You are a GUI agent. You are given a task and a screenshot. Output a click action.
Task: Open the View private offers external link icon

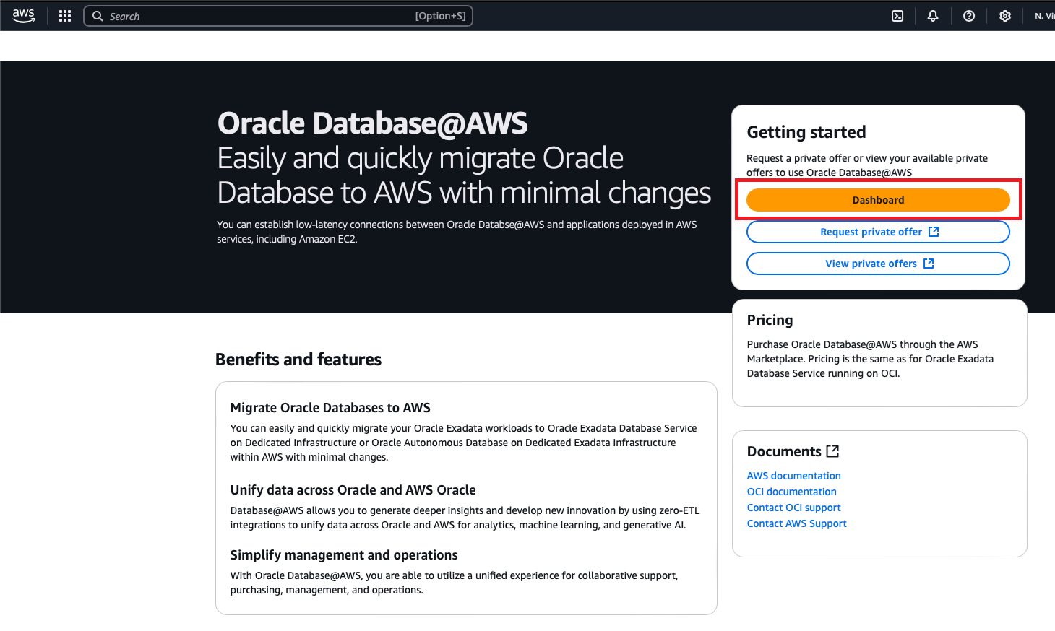coord(929,263)
